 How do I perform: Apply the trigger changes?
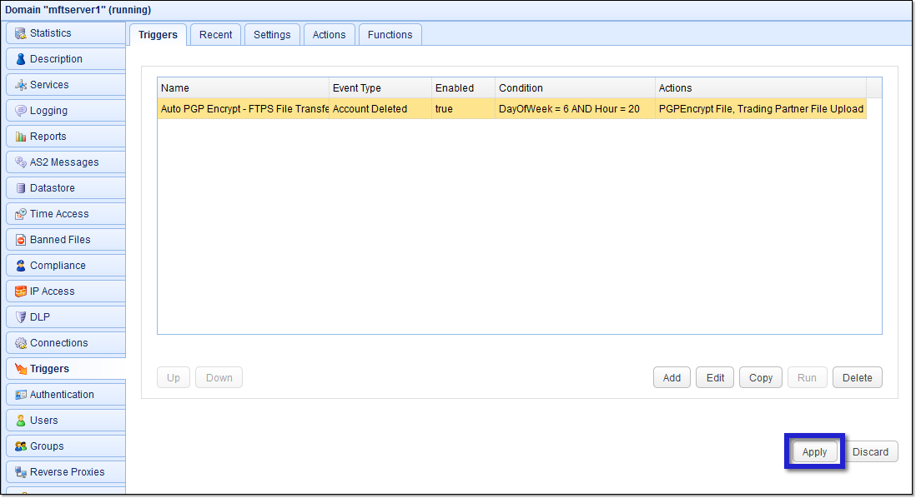[x=813, y=451]
